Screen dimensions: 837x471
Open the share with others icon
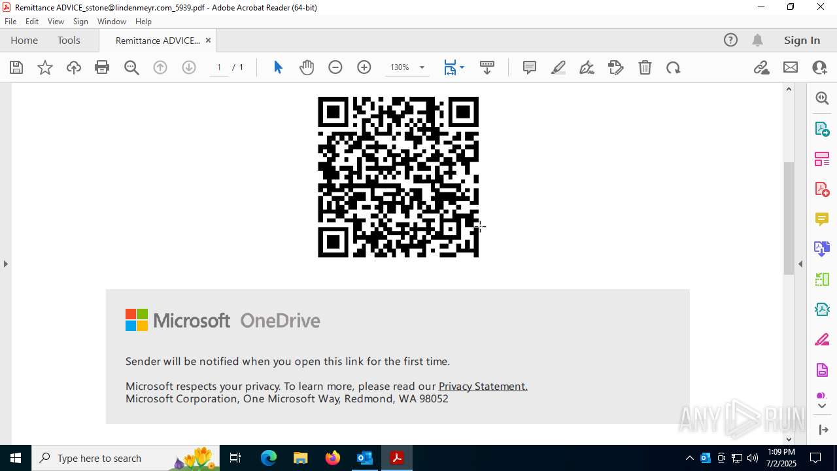click(819, 67)
